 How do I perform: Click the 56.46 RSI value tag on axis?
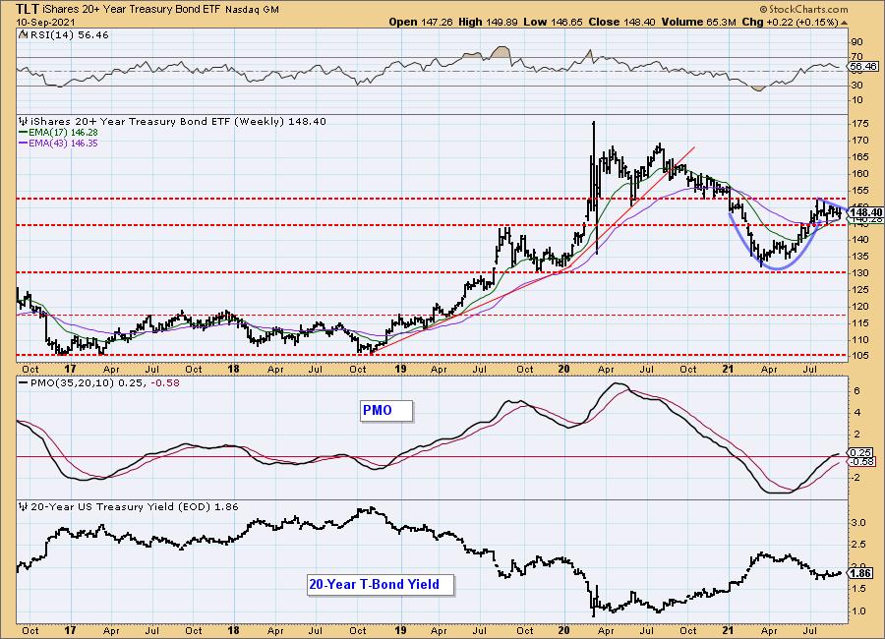(x=863, y=67)
